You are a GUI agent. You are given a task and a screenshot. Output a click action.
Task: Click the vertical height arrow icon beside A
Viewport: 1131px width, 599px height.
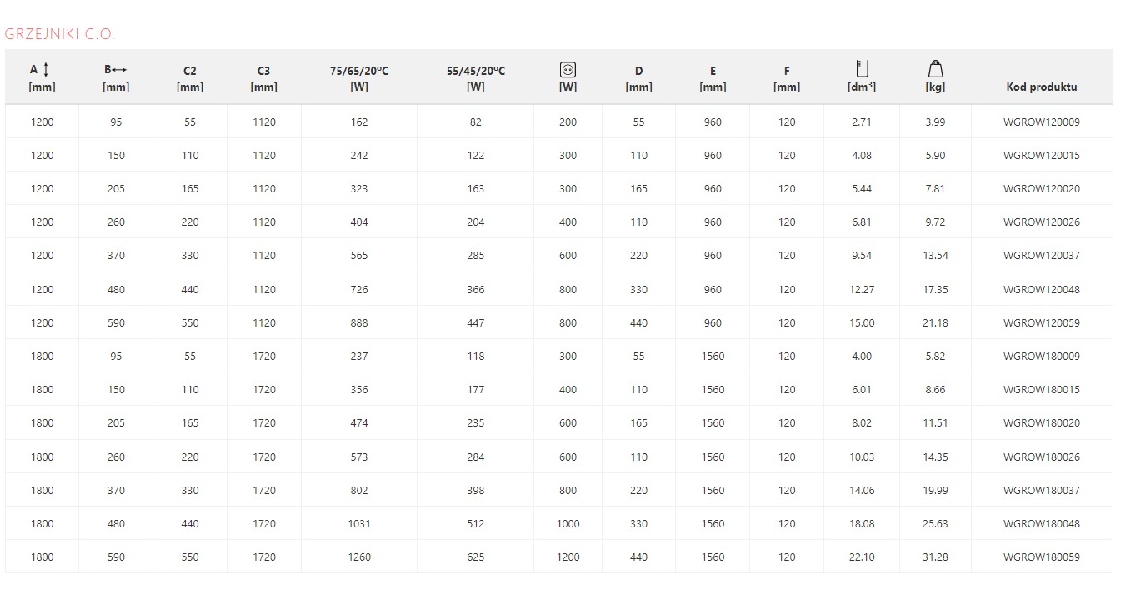pos(47,71)
